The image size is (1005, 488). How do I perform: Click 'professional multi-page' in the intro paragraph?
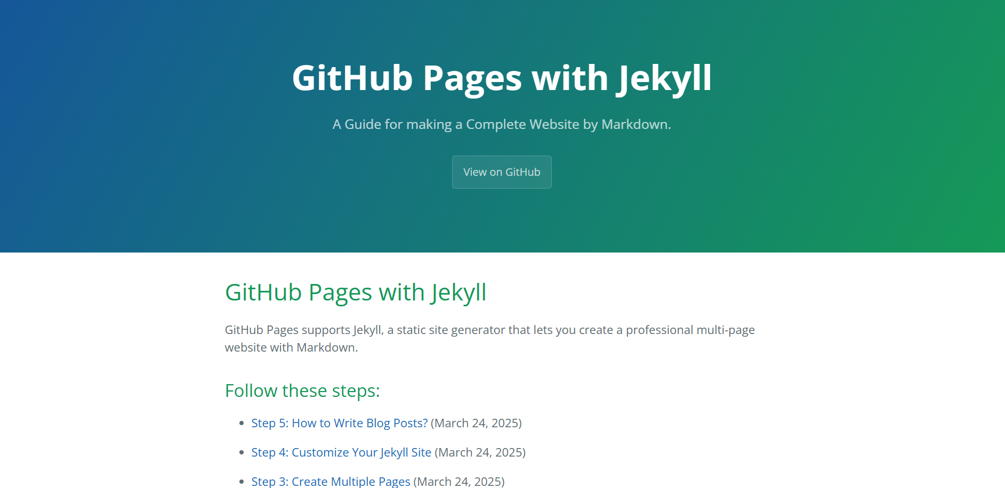(x=690, y=330)
